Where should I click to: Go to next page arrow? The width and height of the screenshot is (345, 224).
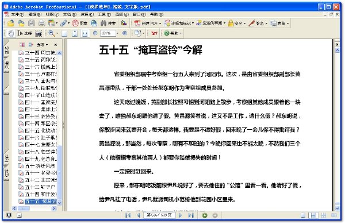tap(181, 215)
